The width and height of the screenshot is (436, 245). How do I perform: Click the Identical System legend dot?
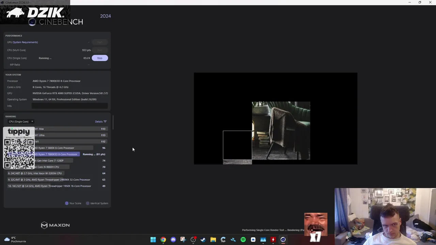[x=88, y=203]
